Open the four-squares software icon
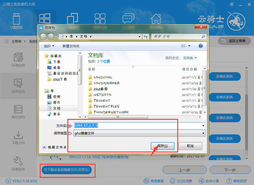The image size is (254, 185). pyautogui.click(x=100, y=19)
